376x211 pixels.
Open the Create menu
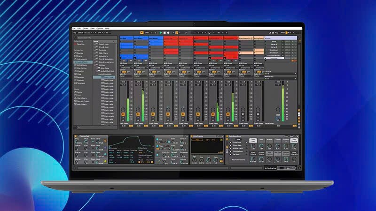(86, 29)
